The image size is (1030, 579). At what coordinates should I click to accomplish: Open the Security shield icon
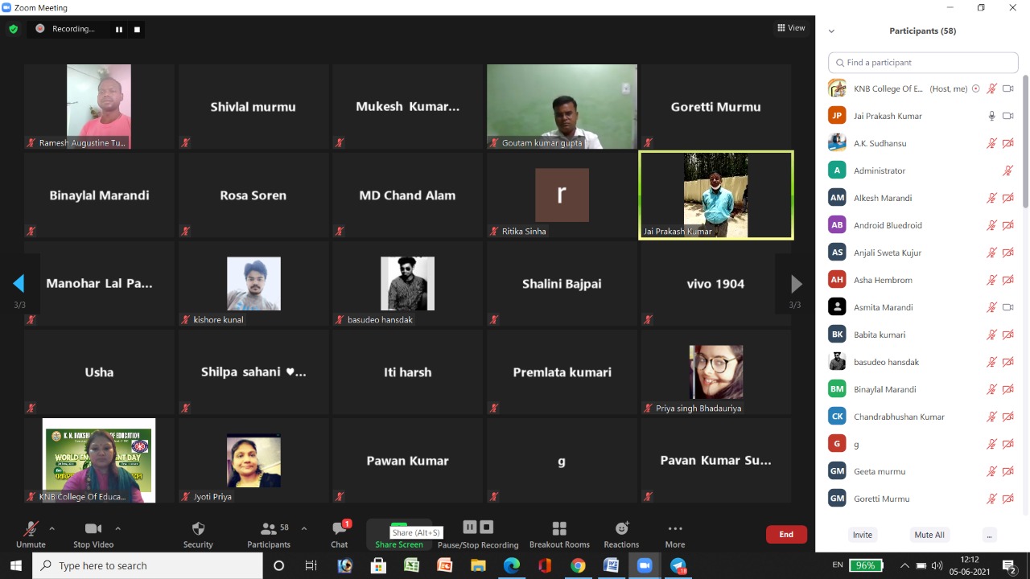(198, 529)
